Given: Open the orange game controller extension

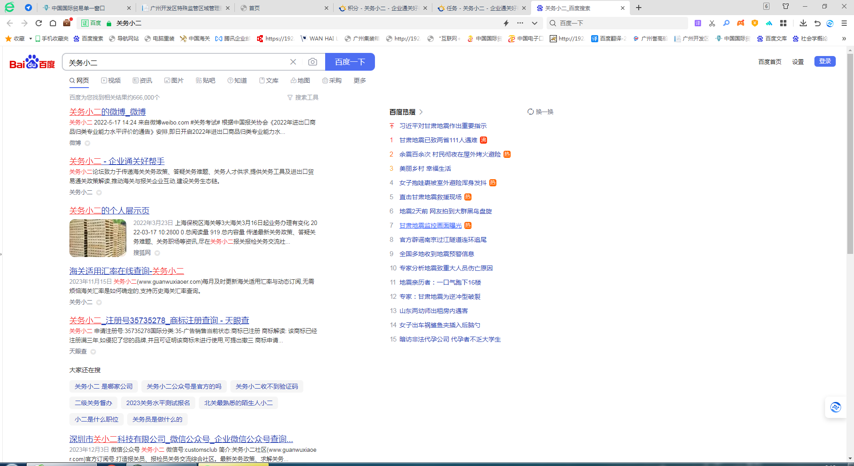Looking at the screenshot, I should (x=741, y=23).
